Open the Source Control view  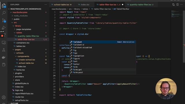4,21
